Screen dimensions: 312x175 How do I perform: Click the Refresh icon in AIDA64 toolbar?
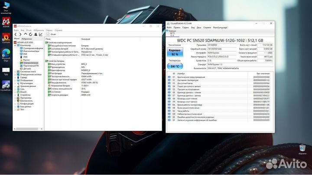pos(30,34)
